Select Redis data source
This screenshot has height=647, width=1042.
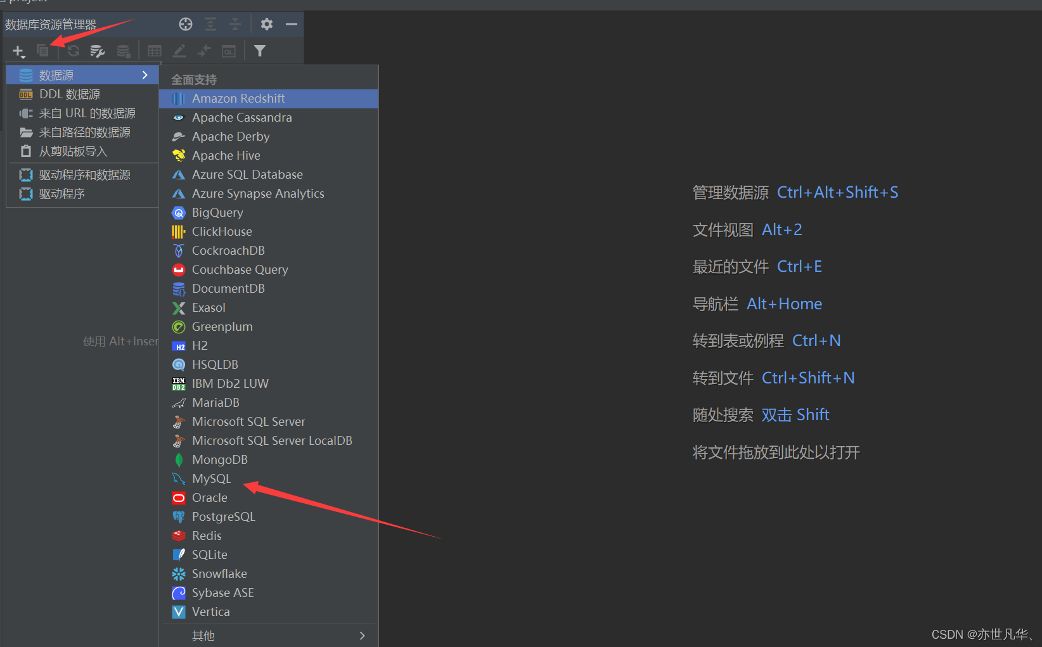coord(269,535)
